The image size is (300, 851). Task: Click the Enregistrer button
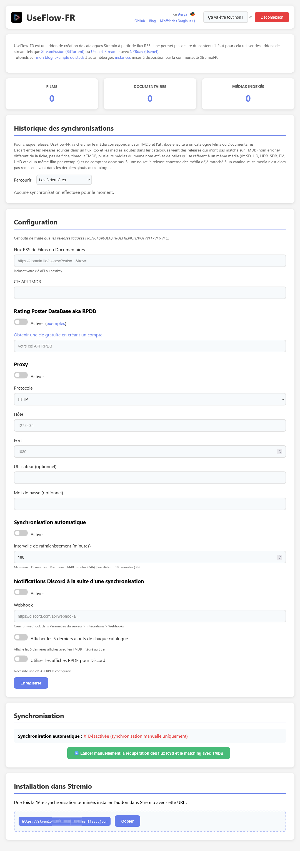[31, 683]
